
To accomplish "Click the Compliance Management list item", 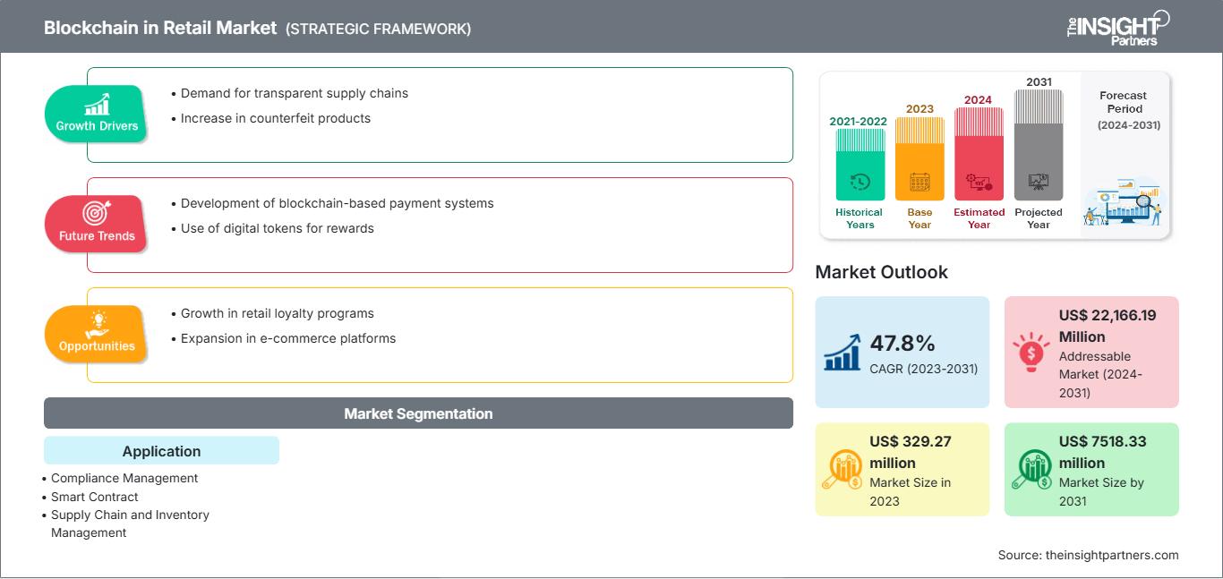I will click(x=124, y=478).
